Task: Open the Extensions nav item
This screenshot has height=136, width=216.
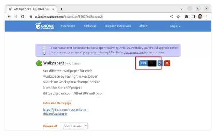Action: [x=68, y=26]
